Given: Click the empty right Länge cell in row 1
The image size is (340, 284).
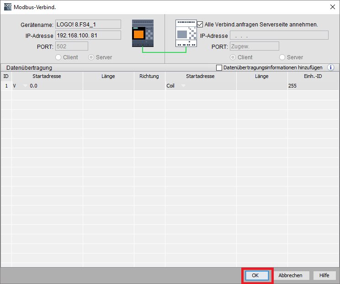Looking at the screenshot, I should 262,86.
